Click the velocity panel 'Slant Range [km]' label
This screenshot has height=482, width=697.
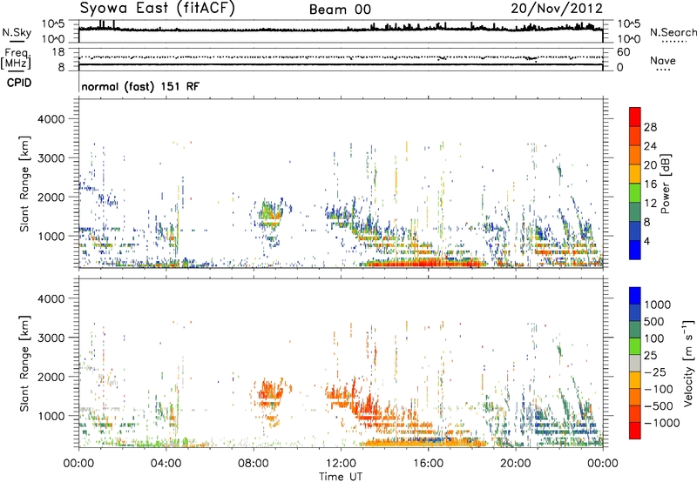24,364
